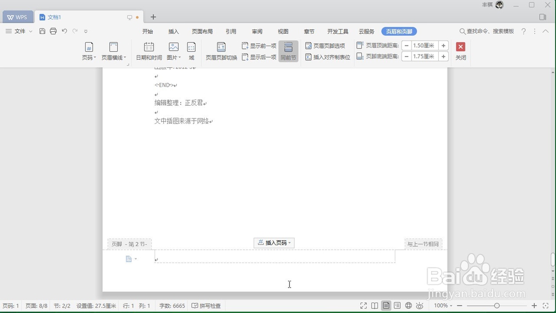The width and height of the screenshot is (556, 313).
Task: Insert Date and Time (日期和时间)
Action: click(149, 51)
